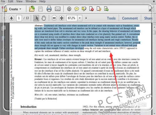
Task: Click the page number field showing 1
Action: (x=19, y=18)
